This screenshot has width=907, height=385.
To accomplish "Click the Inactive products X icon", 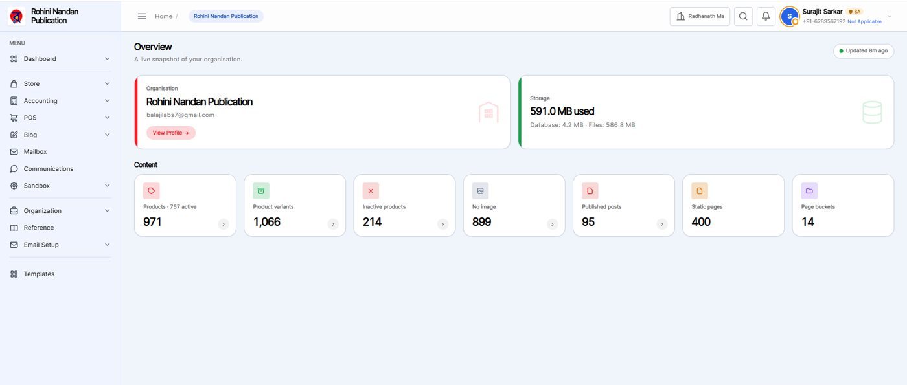I will tap(371, 191).
